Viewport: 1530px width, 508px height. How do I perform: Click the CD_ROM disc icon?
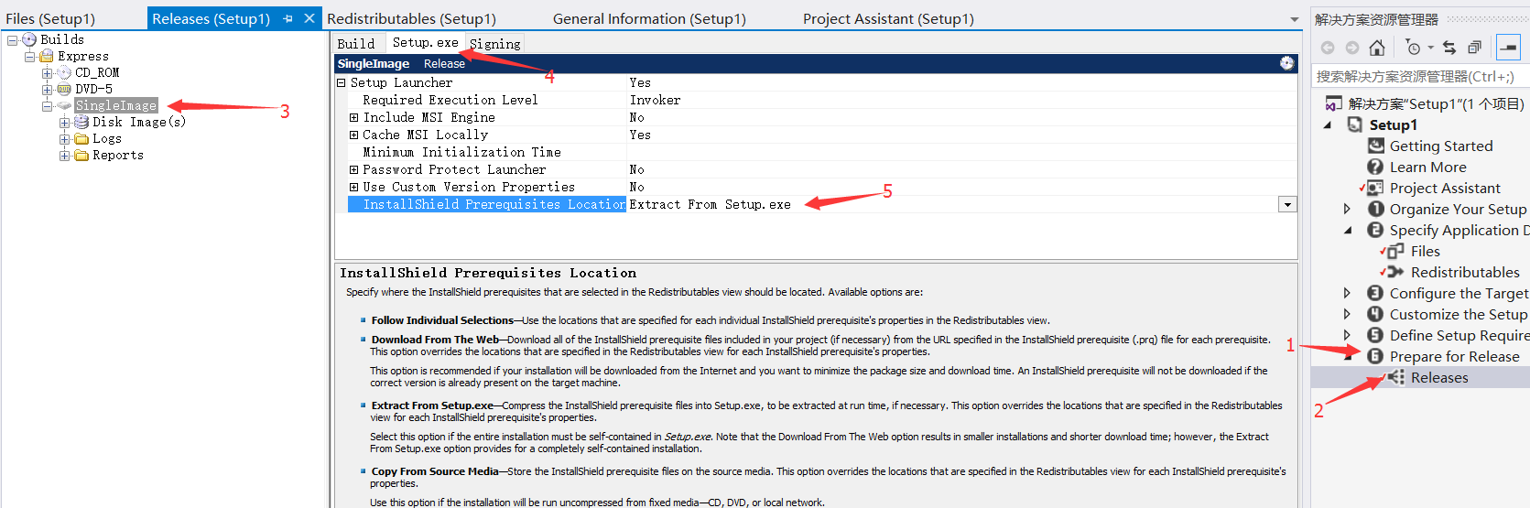point(64,72)
